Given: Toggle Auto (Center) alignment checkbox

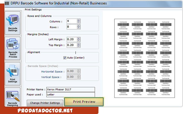Looking at the screenshot, I should coord(65,58).
